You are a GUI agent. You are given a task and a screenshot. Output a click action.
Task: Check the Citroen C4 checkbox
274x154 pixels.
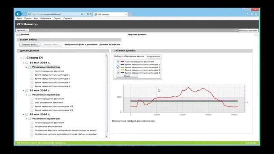[24, 58]
